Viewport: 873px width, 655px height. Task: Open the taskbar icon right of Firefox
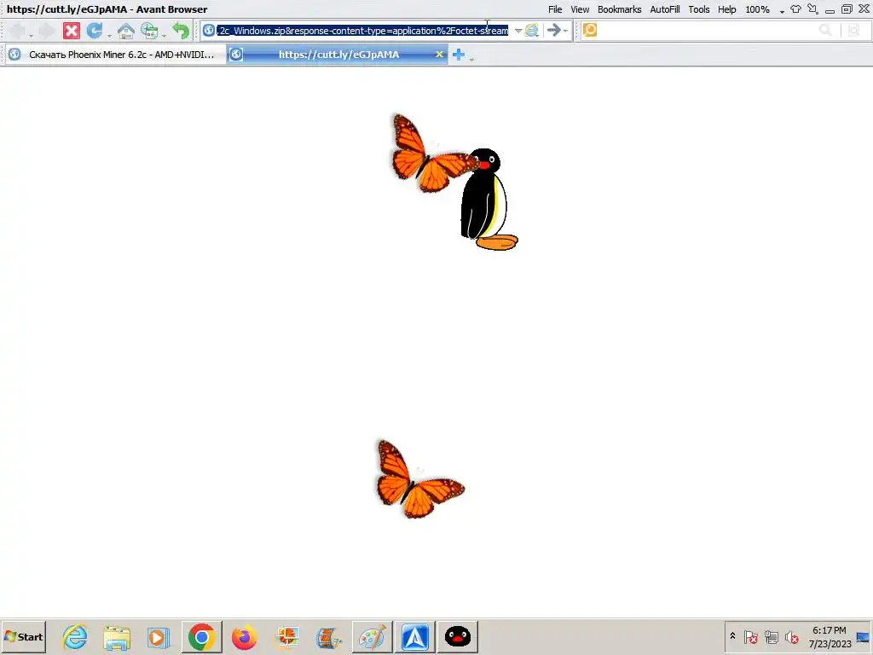click(x=286, y=637)
